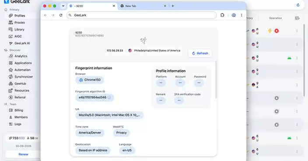This screenshot has height=161, width=308.
Task: Open Library in sidebar
Action: 19,29
